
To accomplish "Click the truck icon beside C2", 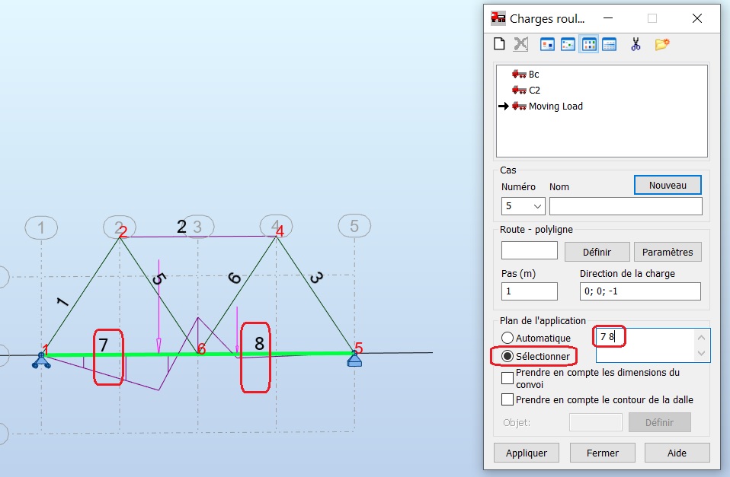I will coord(519,91).
